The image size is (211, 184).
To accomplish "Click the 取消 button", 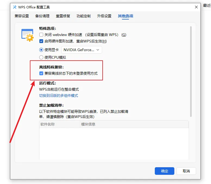I will [186, 171].
